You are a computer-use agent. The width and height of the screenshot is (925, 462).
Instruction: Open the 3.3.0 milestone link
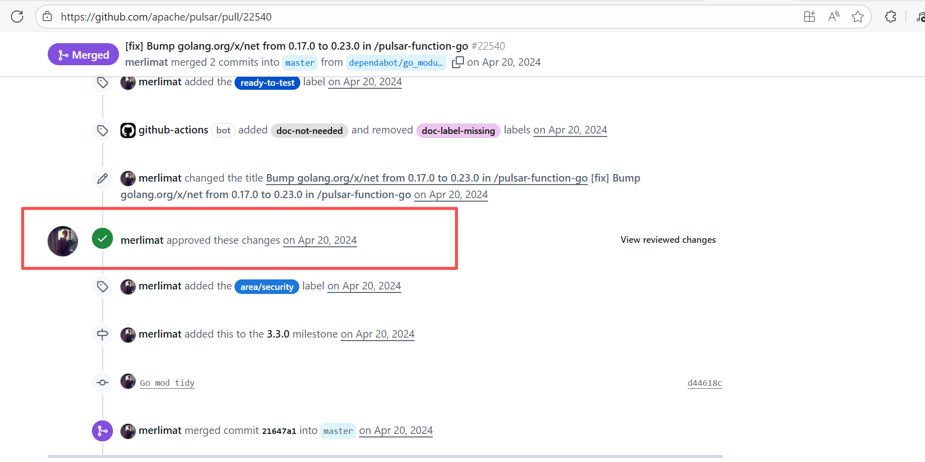(x=278, y=334)
